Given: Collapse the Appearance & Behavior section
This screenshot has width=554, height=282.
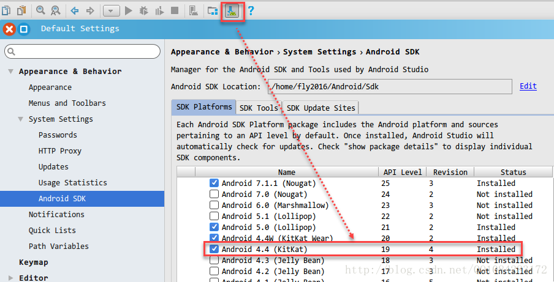Looking at the screenshot, I should point(11,72).
